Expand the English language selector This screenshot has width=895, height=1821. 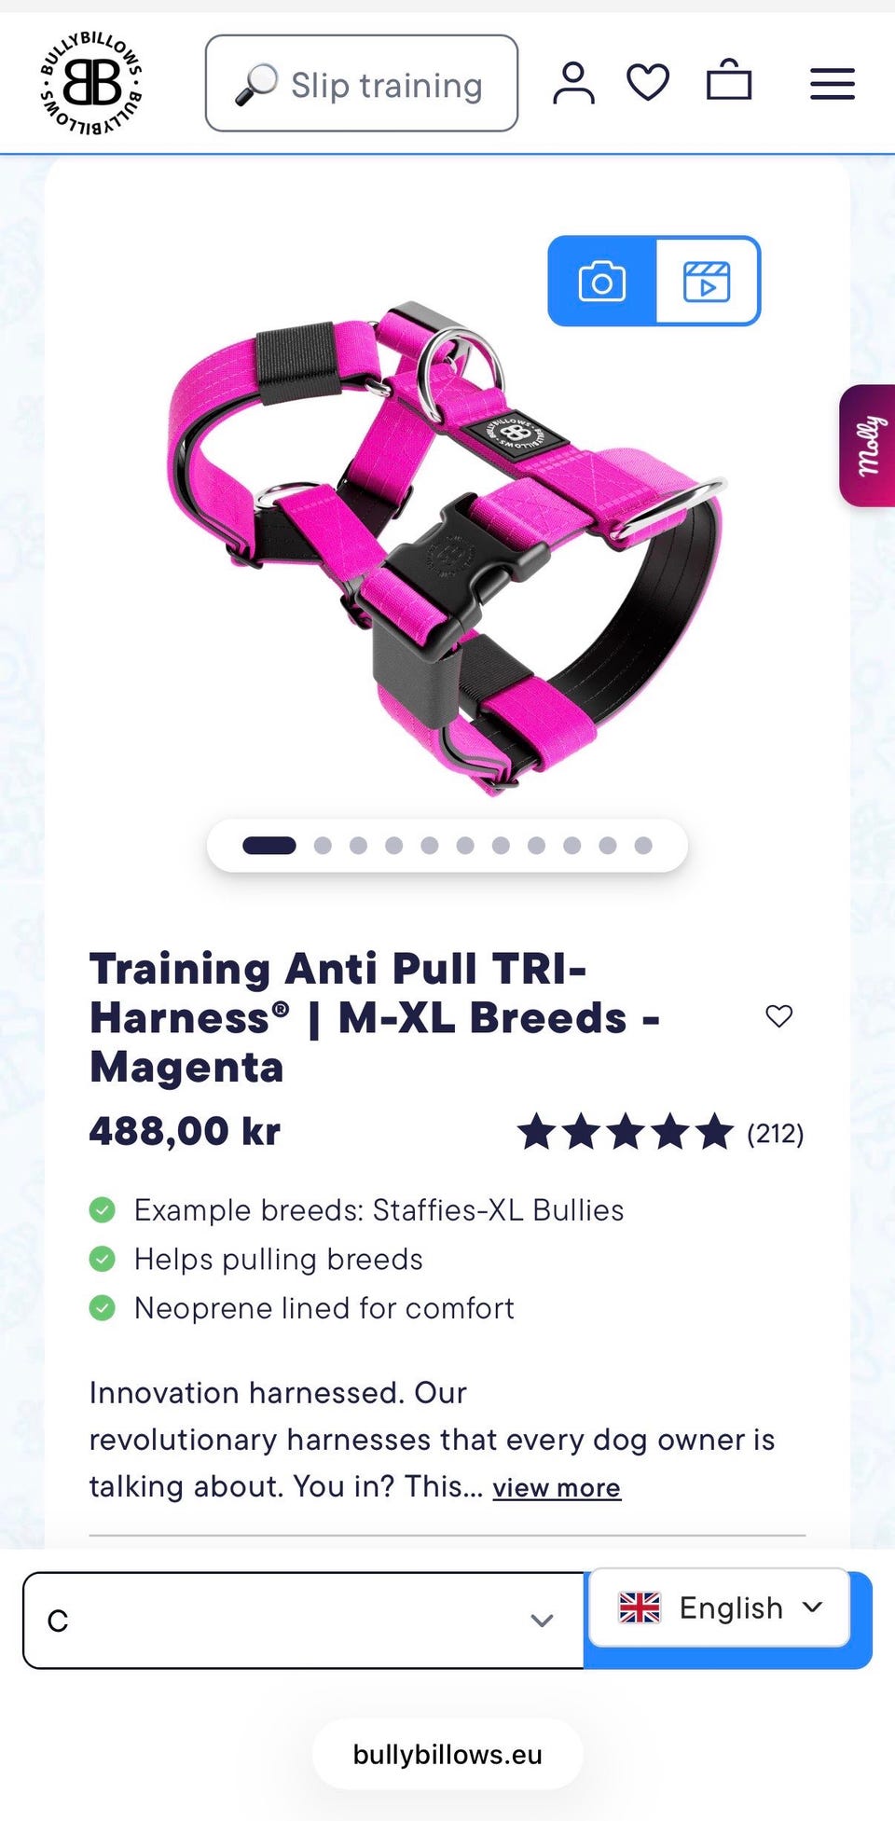(720, 1607)
